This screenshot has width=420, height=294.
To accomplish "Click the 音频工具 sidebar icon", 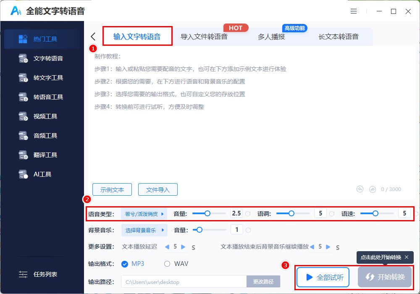I will tap(23, 136).
